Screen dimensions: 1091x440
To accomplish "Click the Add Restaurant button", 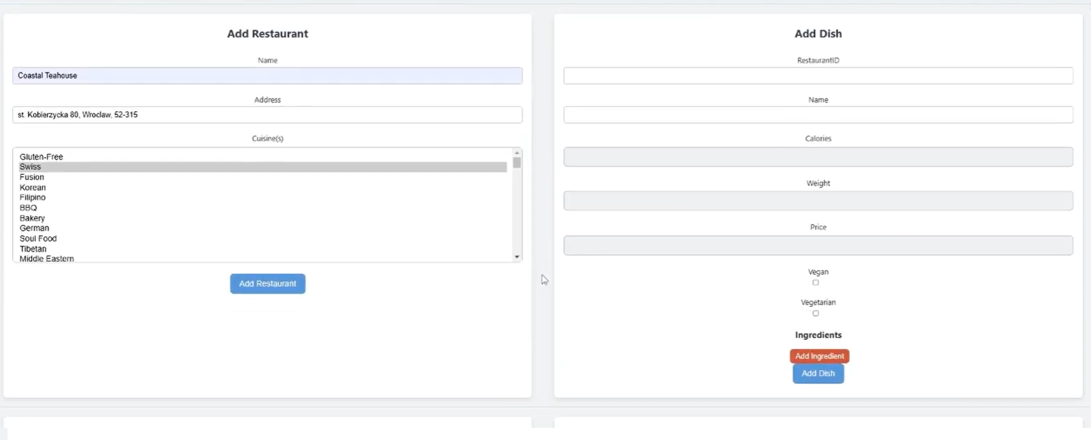I will (267, 284).
